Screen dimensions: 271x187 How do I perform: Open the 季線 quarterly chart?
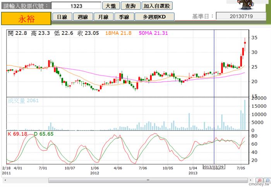124,17
